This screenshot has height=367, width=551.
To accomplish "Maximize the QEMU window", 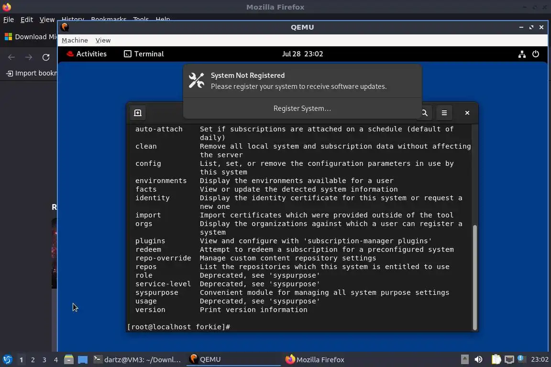I will click(x=531, y=27).
